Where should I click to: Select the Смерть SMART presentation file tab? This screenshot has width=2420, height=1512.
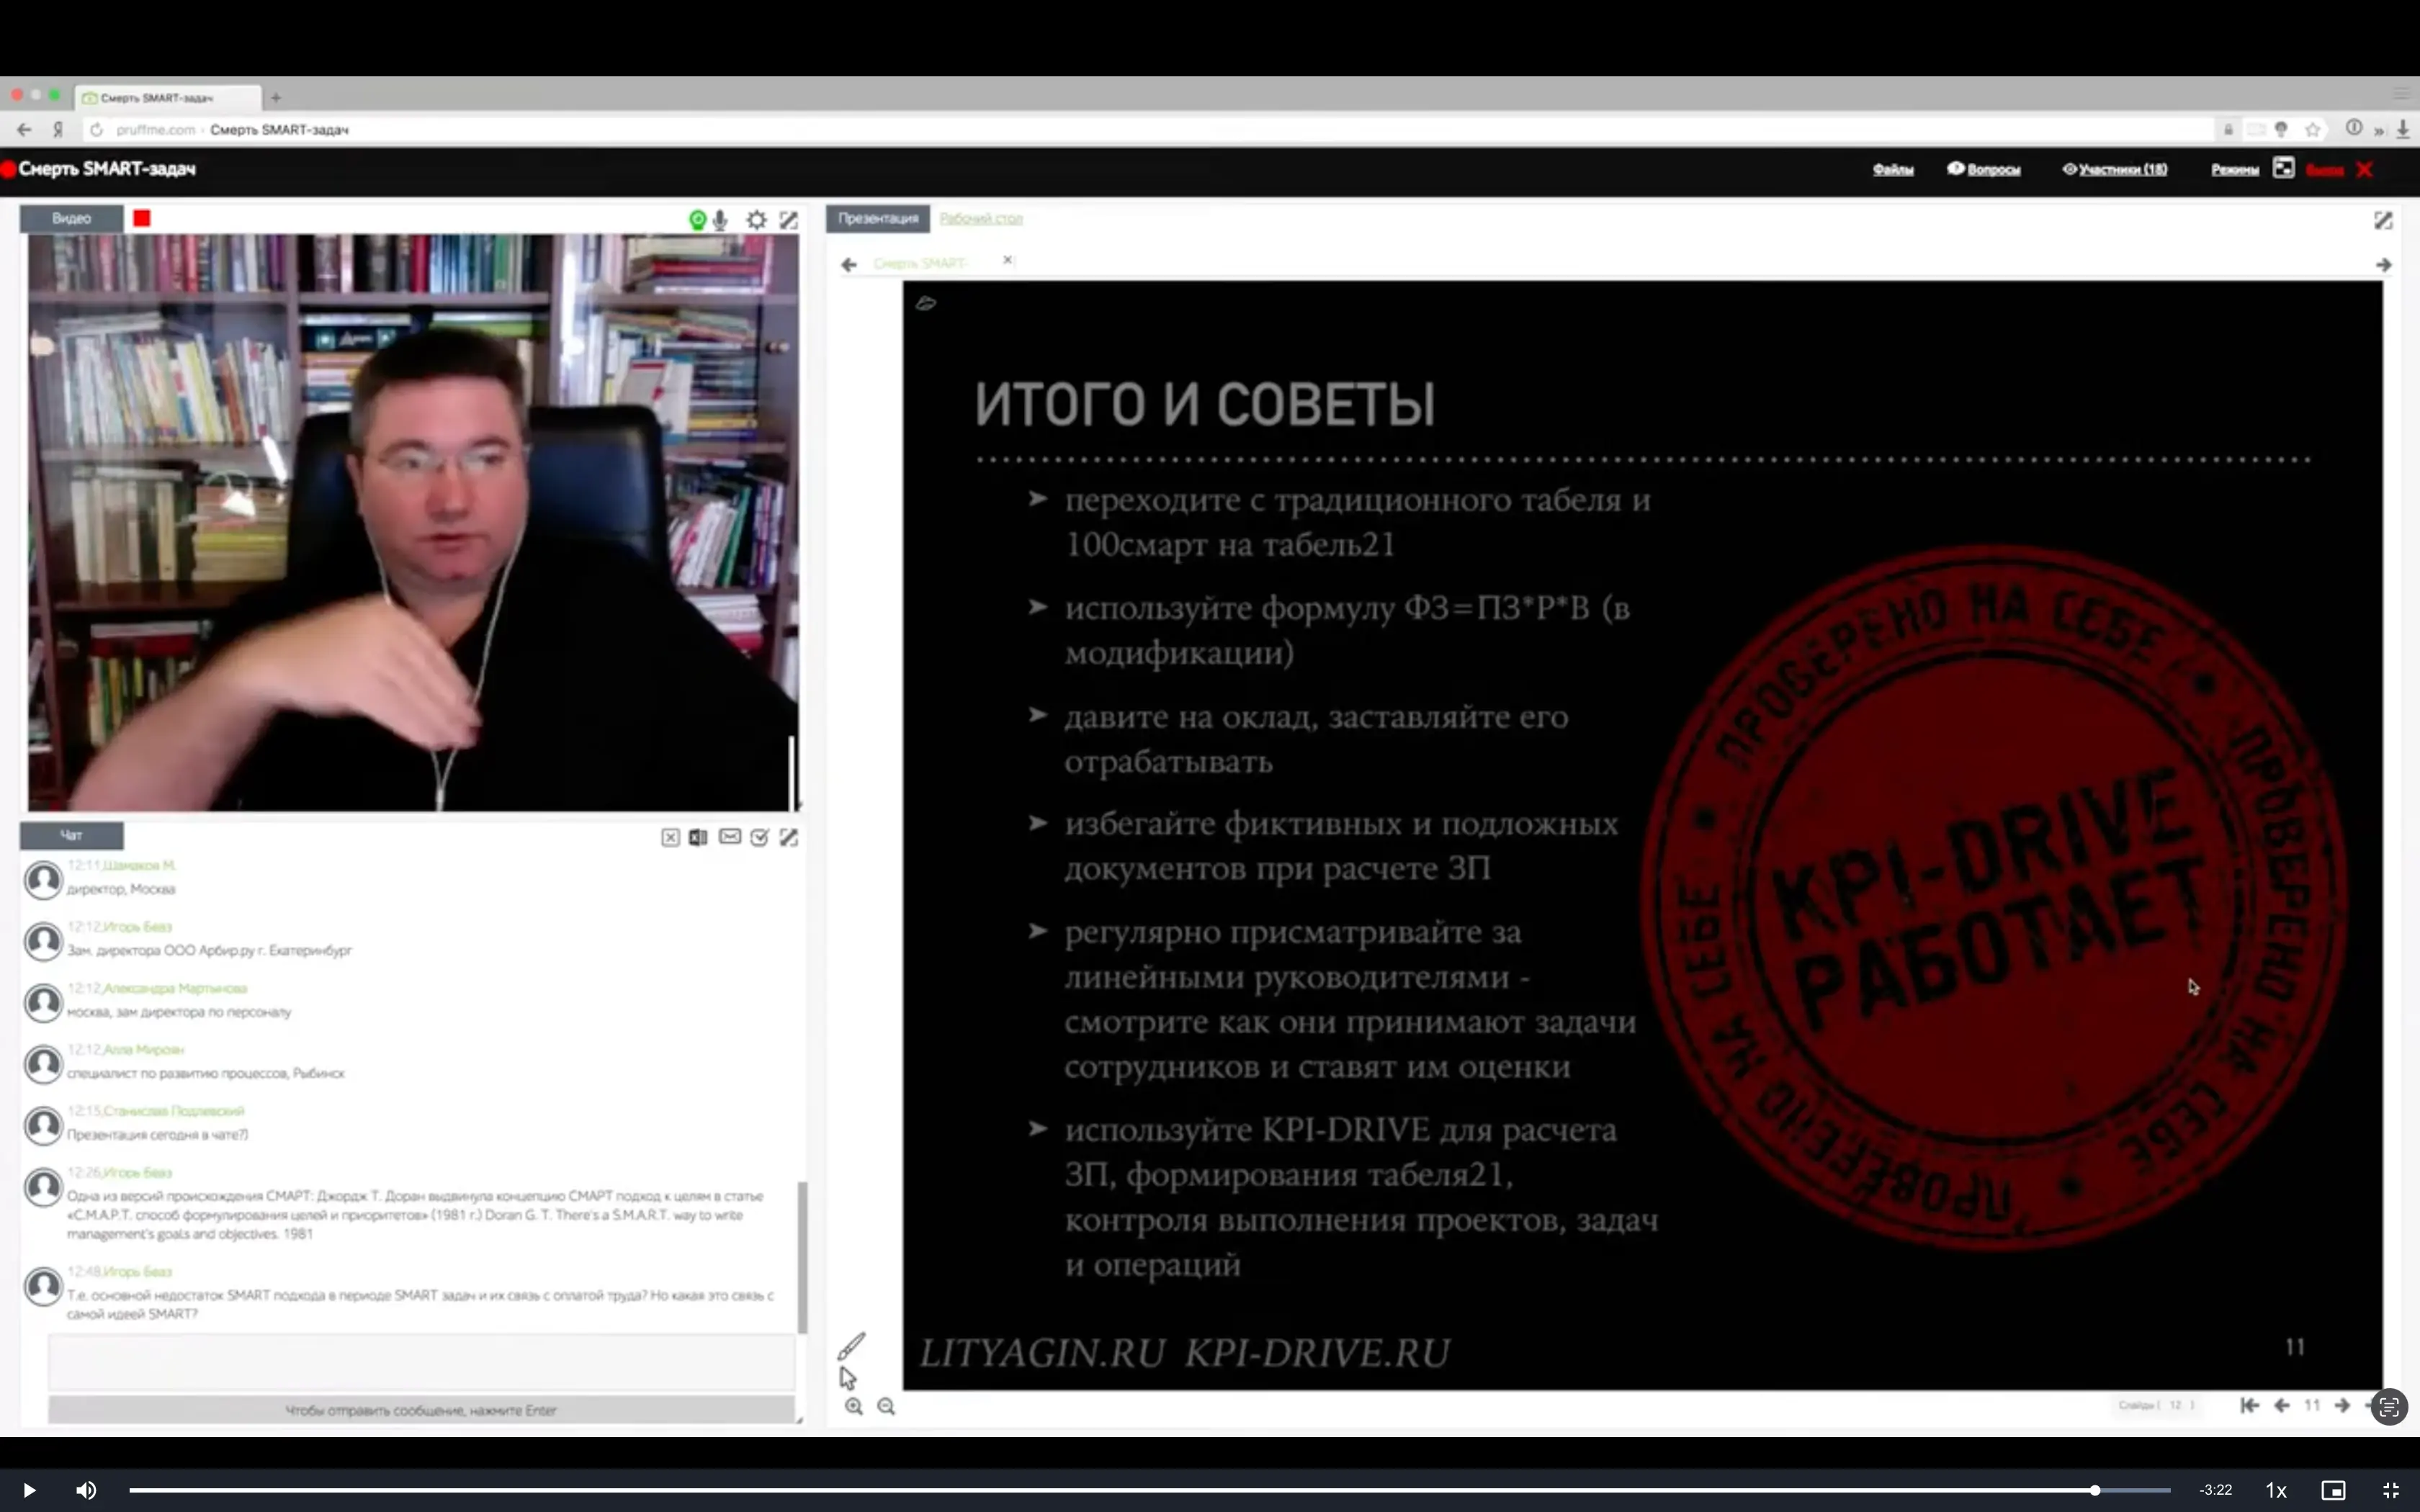(920, 263)
